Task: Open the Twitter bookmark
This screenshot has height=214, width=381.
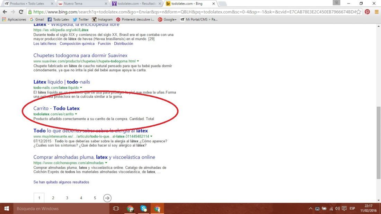Action: click(81, 19)
